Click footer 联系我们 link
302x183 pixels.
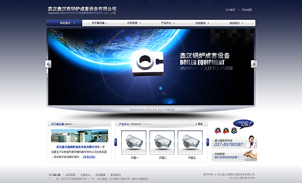116,175
